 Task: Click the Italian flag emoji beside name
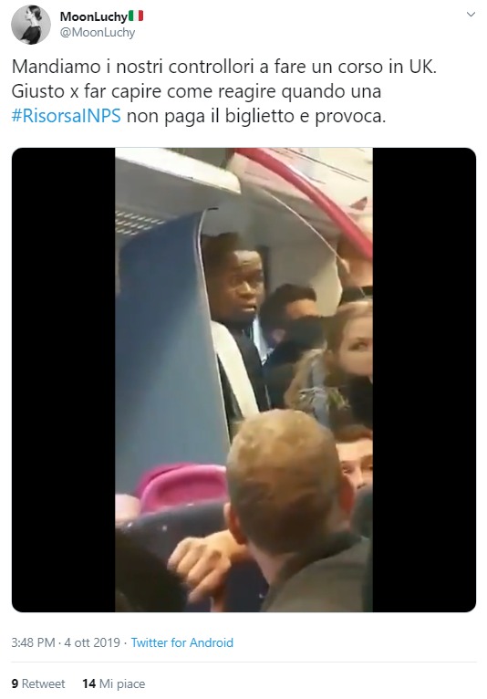tap(137, 16)
